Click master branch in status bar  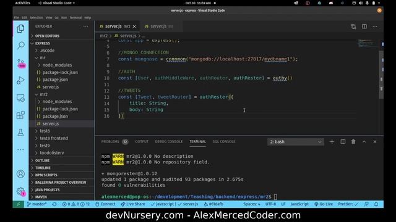pos(37,204)
